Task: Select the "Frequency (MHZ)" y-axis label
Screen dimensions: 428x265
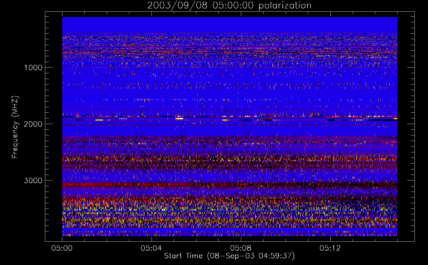Action: tap(15, 127)
